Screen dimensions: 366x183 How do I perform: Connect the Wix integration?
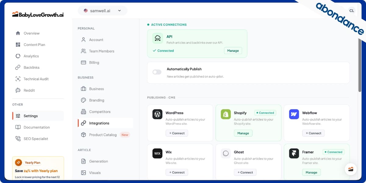point(177,172)
